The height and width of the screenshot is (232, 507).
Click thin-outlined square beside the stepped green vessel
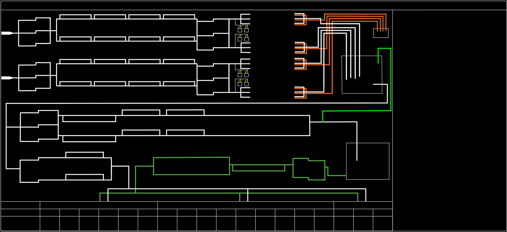[x=368, y=161]
